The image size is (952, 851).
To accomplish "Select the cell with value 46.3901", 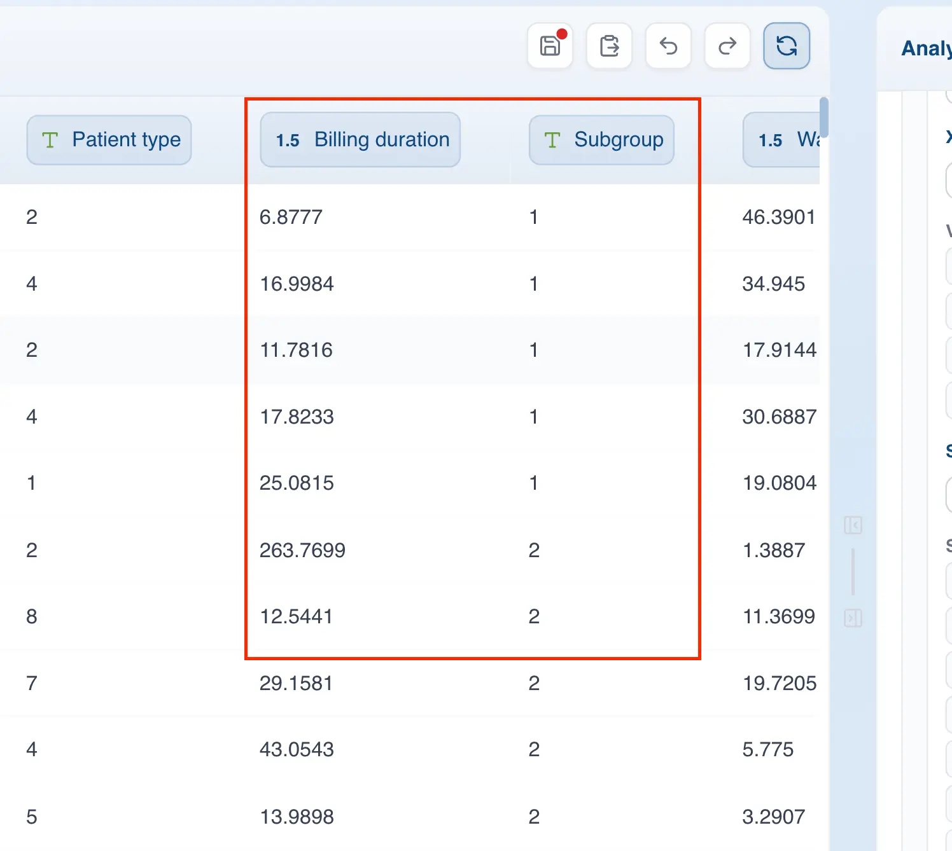I will coord(778,218).
